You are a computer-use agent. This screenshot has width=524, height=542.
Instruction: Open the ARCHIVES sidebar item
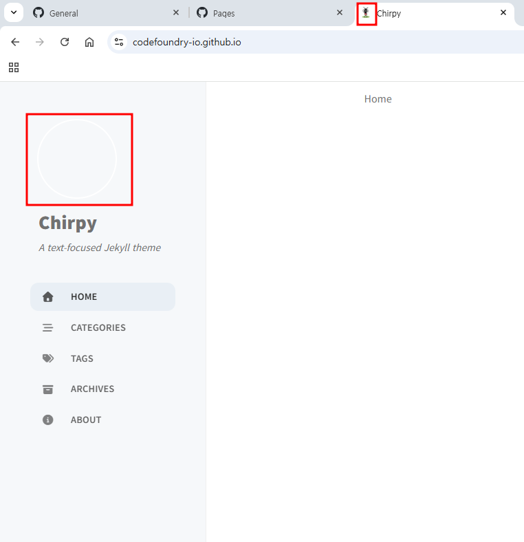point(102,389)
